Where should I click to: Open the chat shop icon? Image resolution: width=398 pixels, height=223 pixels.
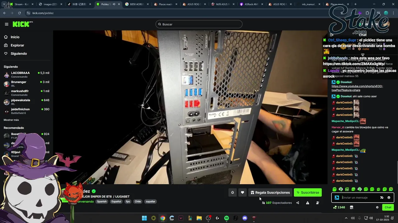(352, 207)
